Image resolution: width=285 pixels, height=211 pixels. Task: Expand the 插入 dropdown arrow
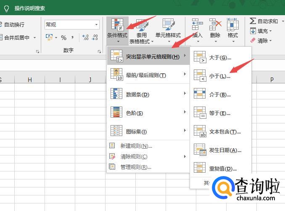(x=198, y=42)
